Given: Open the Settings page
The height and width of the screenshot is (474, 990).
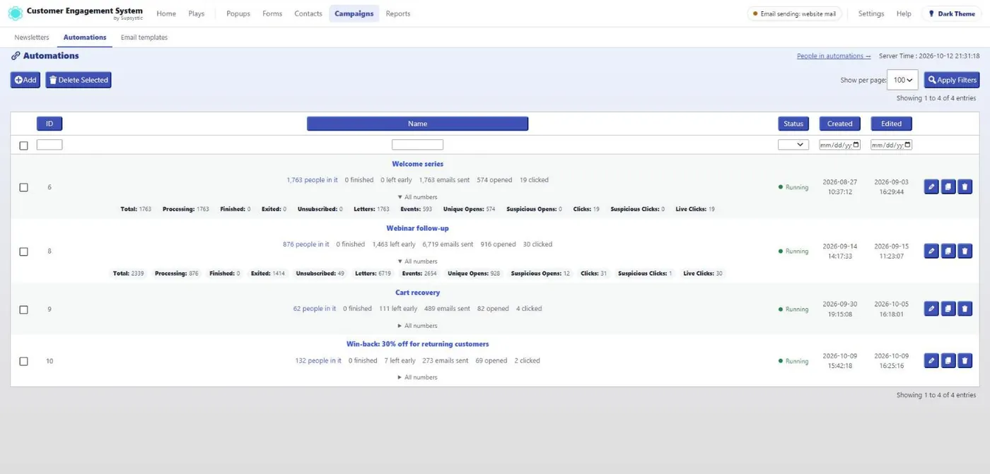Looking at the screenshot, I should pos(871,13).
